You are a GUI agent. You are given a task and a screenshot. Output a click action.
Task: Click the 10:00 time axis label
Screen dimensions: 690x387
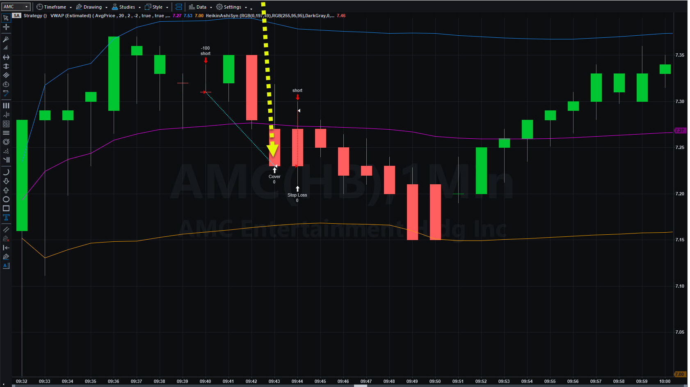(665, 381)
